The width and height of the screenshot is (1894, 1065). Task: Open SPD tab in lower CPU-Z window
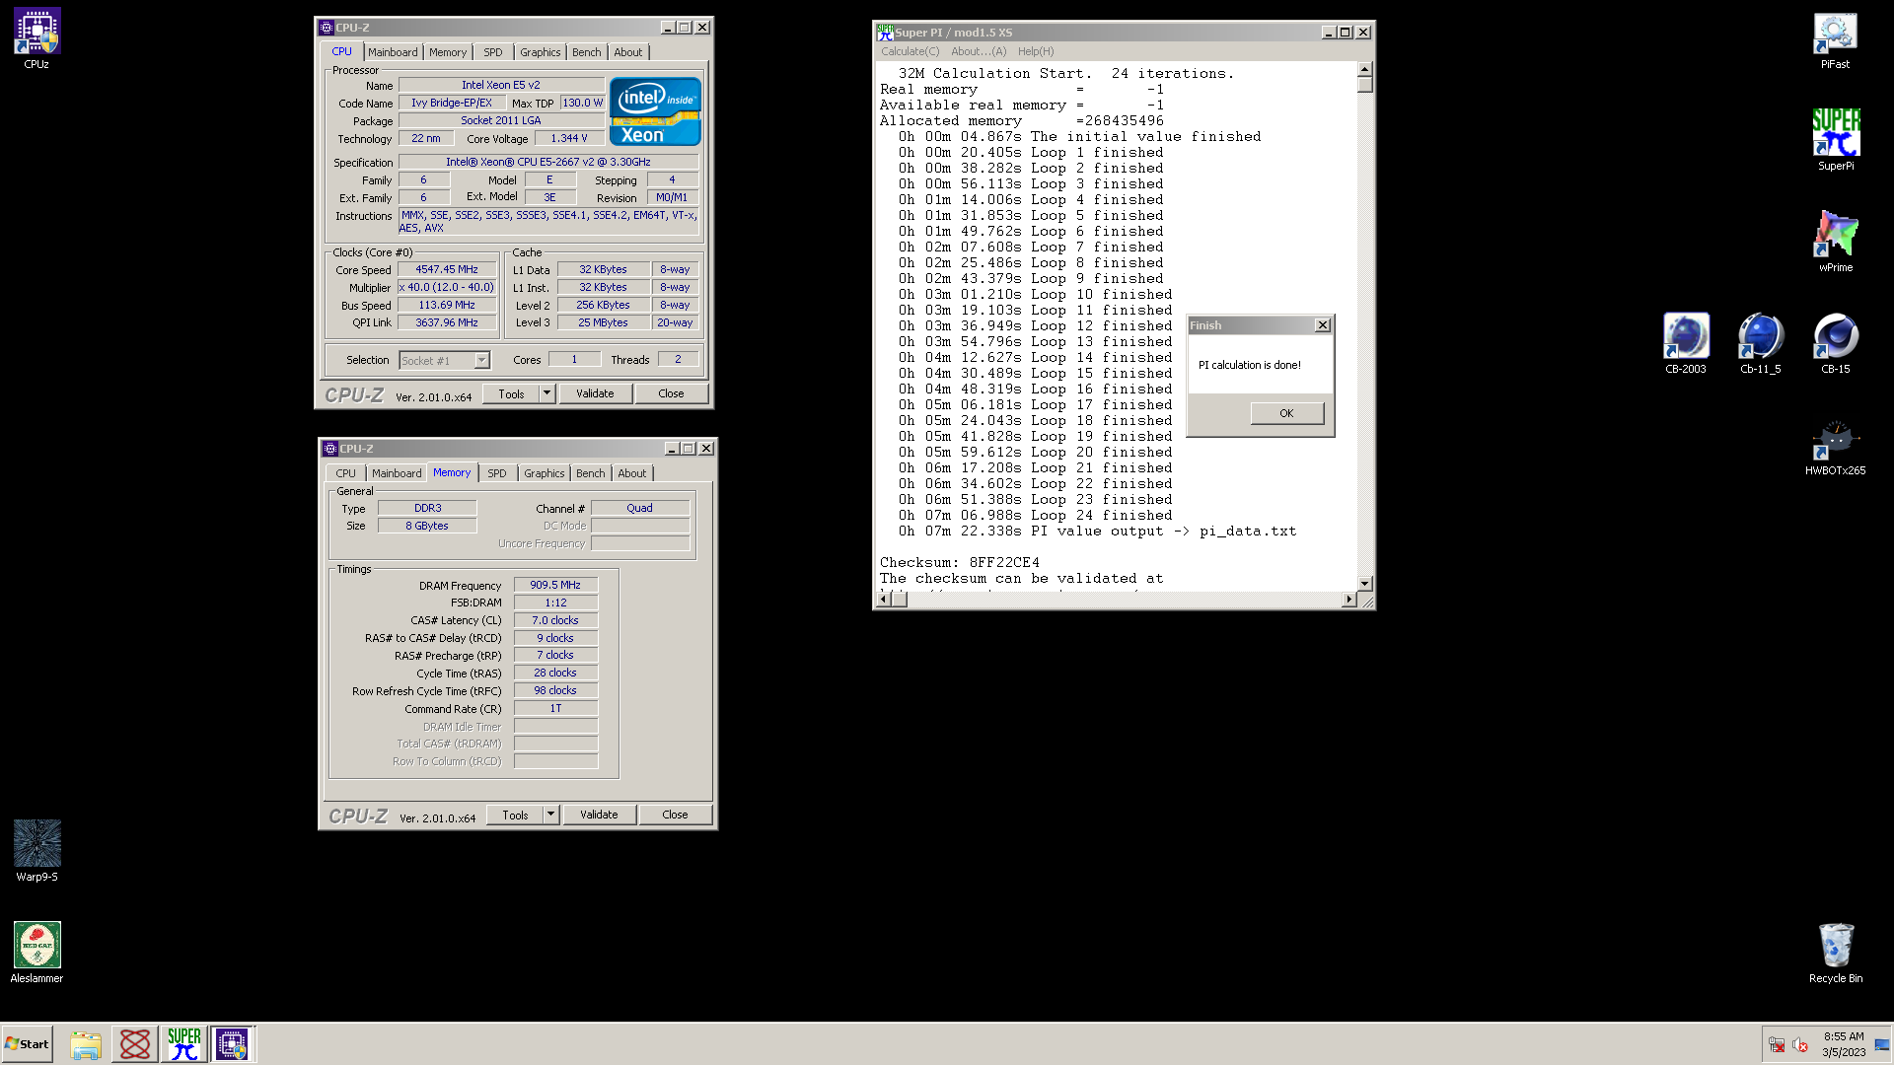coord(497,473)
